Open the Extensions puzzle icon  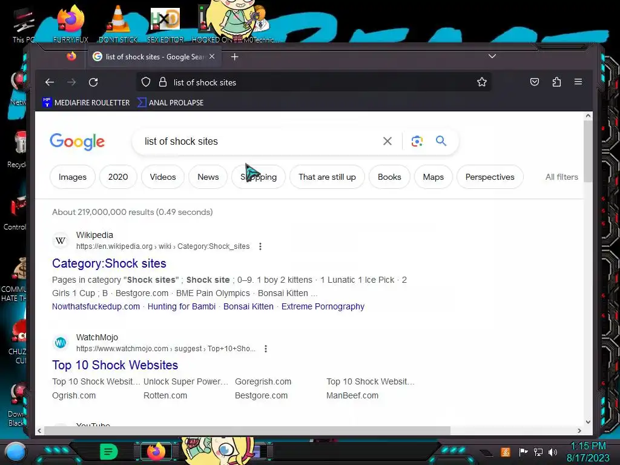556,82
